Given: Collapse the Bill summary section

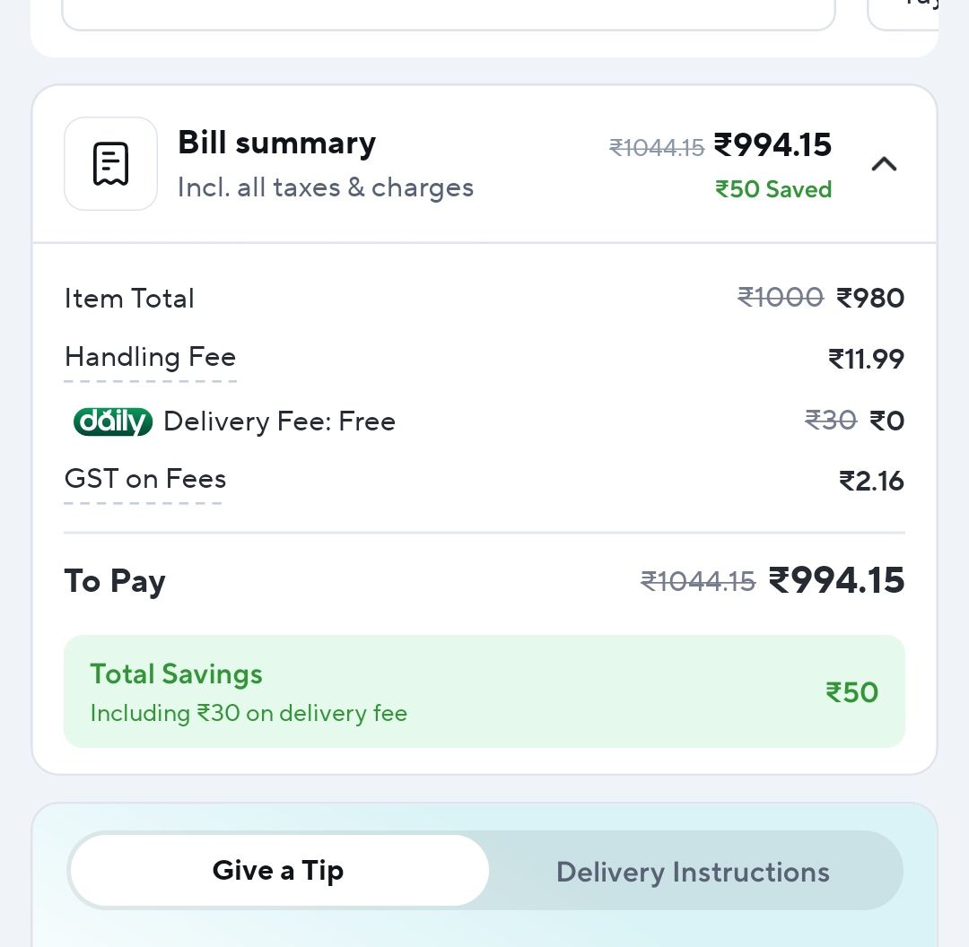Looking at the screenshot, I should tap(884, 164).
